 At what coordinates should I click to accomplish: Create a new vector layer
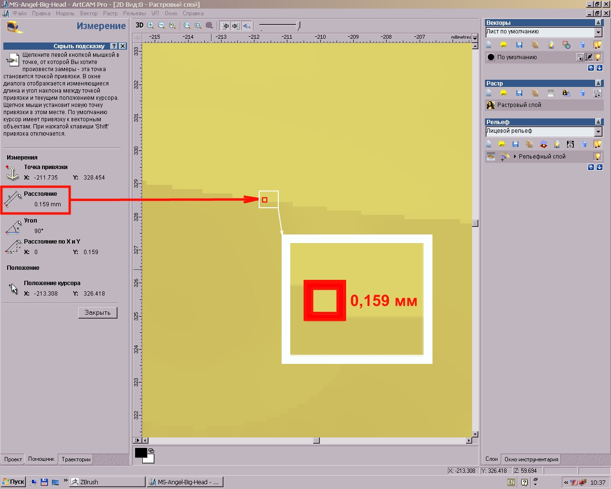tap(489, 45)
